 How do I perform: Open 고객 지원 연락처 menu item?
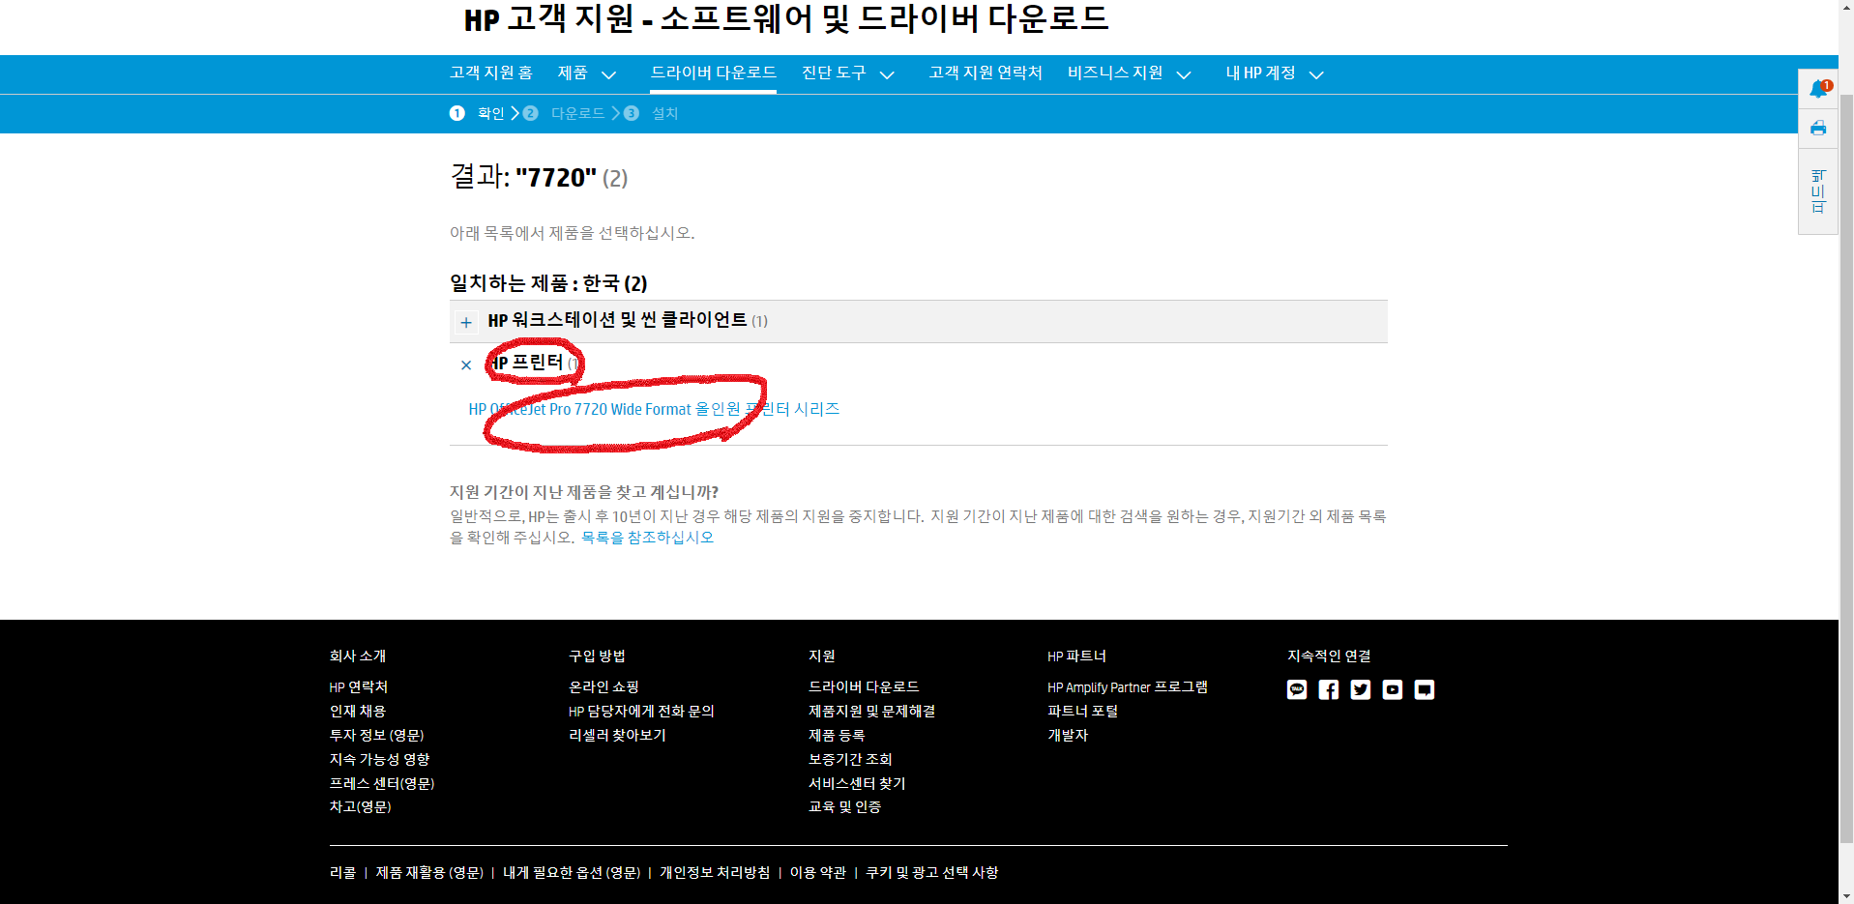click(x=986, y=73)
